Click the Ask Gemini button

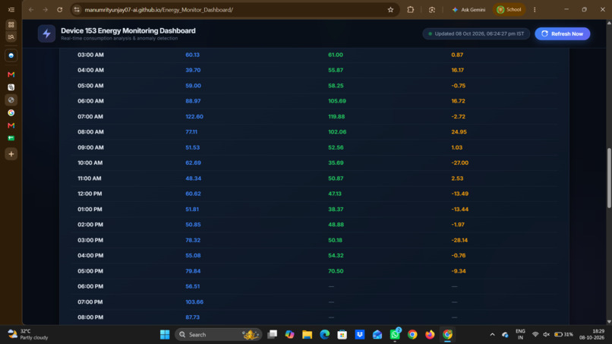[x=468, y=10]
